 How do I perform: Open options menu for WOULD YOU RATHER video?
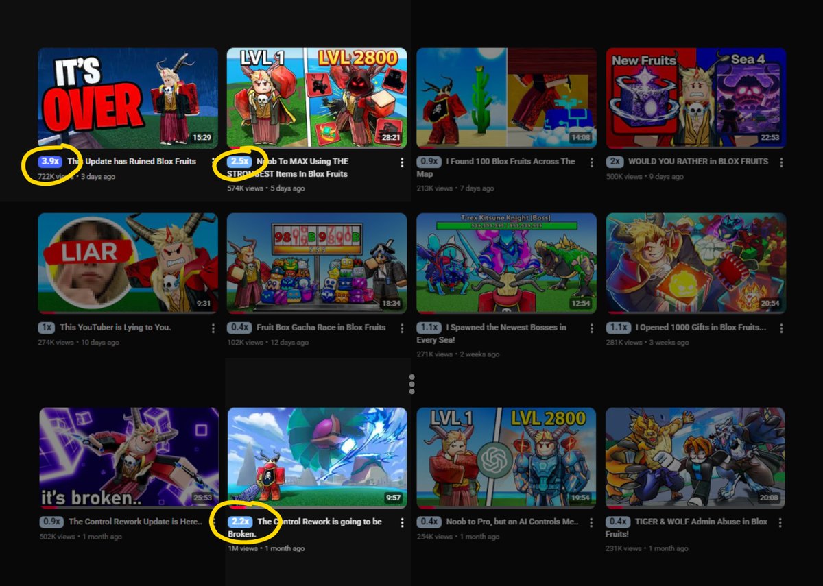pyautogui.click(x=780, y=162)
